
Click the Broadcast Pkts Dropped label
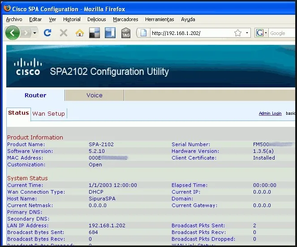click(203, 239)
